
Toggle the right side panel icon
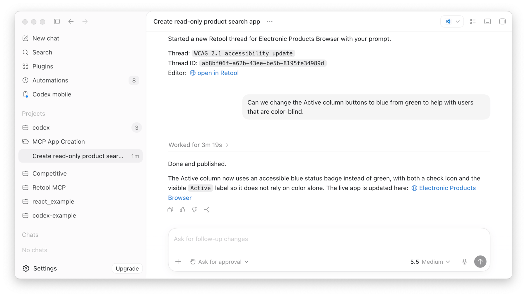[502, 21]
